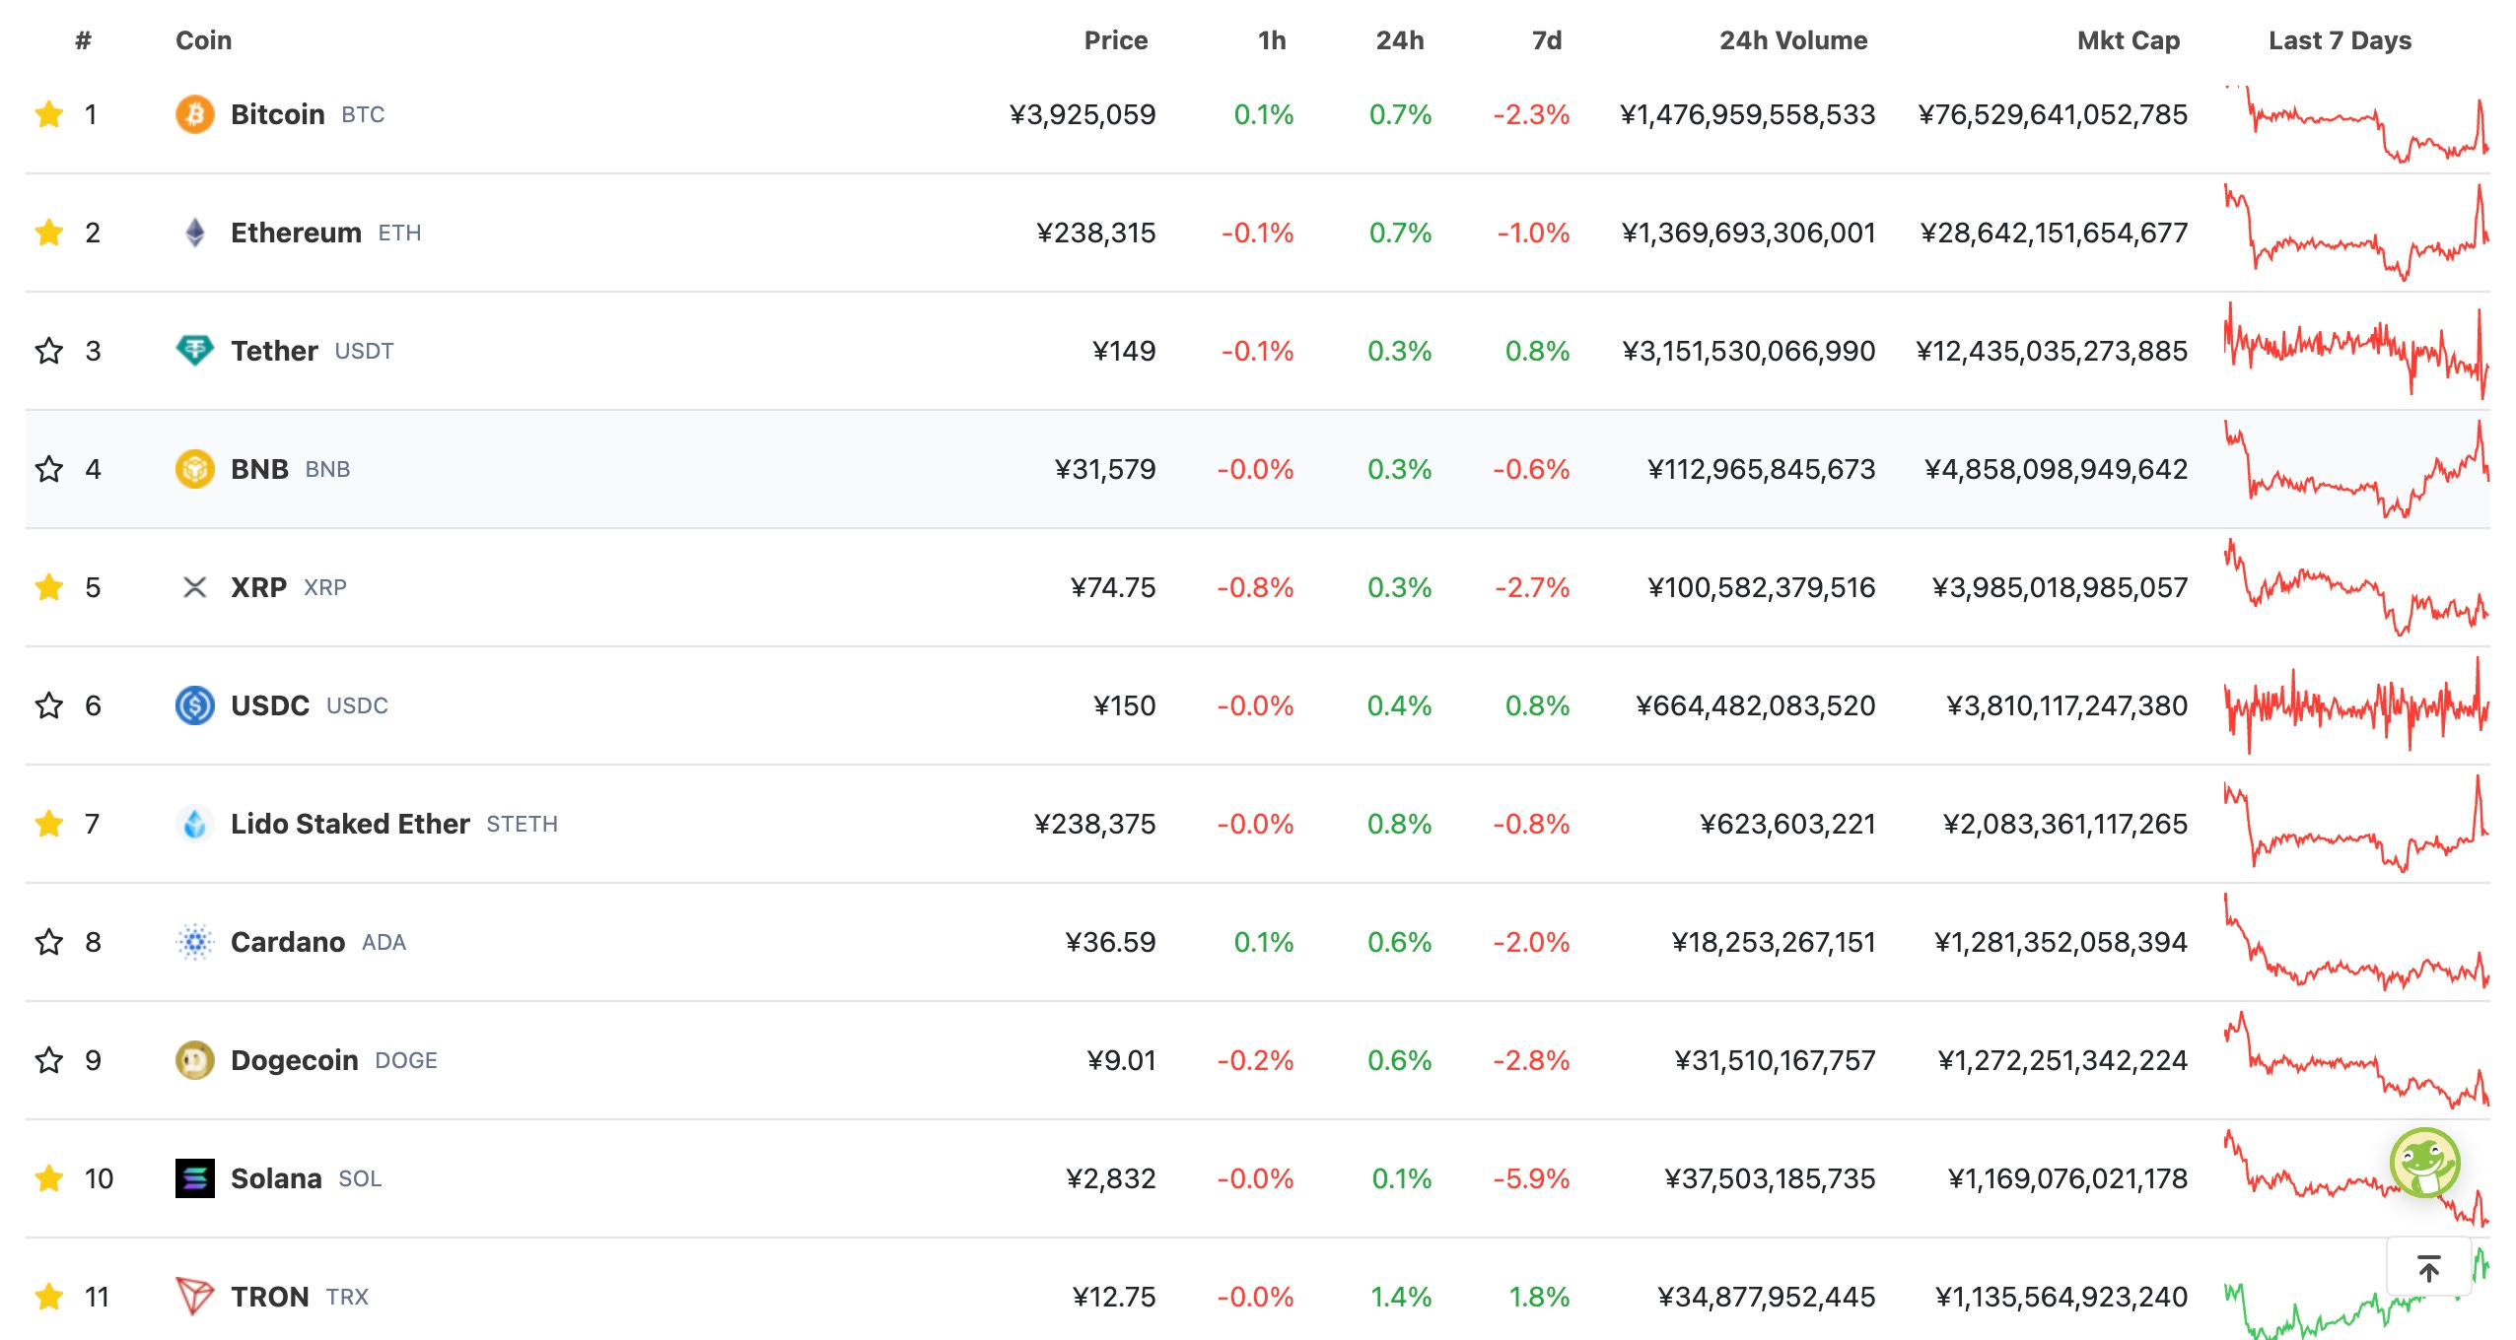Click TRON 24h change 1.4%

click(1401, 1297)
